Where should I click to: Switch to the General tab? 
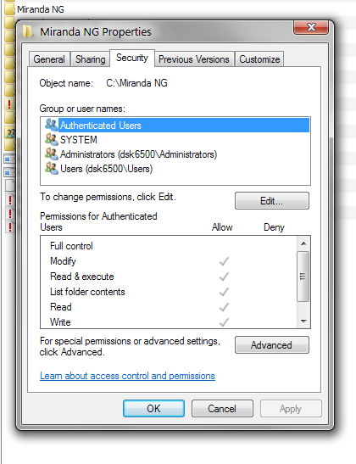pyautogui.click(x=49, y=59)
